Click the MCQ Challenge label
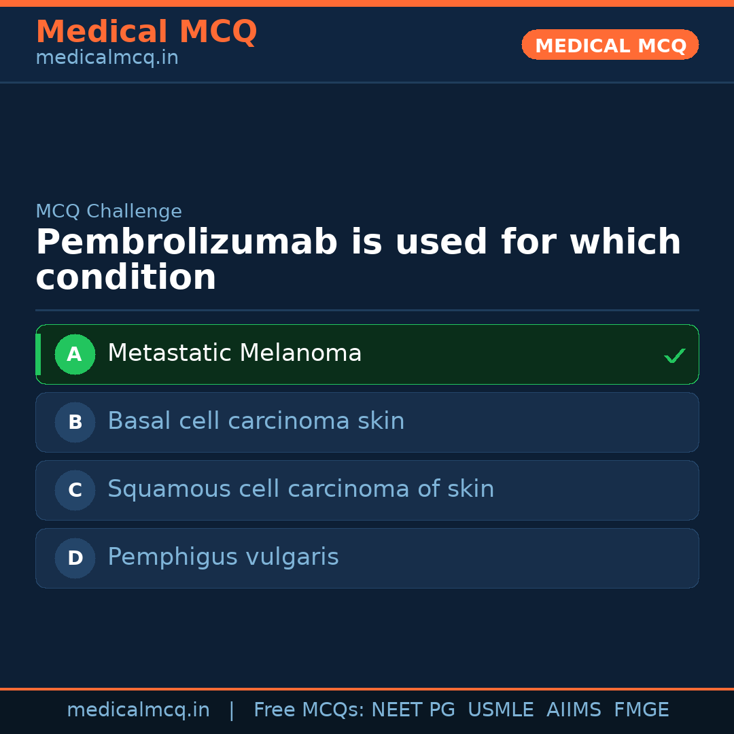Image resolution: width=734 pixels, height=734 pixels. pos(109,211)
